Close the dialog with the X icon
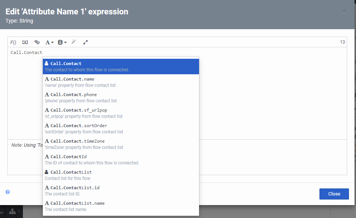Viewport: 356px width, 218px height. (344, 11)
